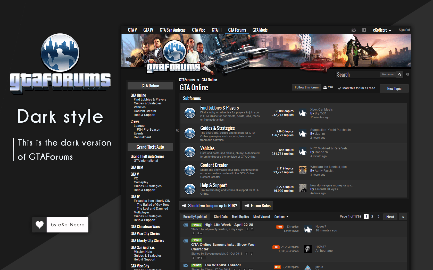Open GTA V in top navigation

click(x=132, y=30)
